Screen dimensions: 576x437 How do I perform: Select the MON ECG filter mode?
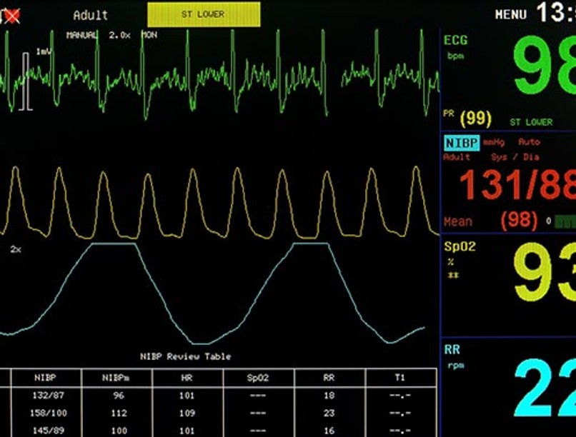coord(149,34)
